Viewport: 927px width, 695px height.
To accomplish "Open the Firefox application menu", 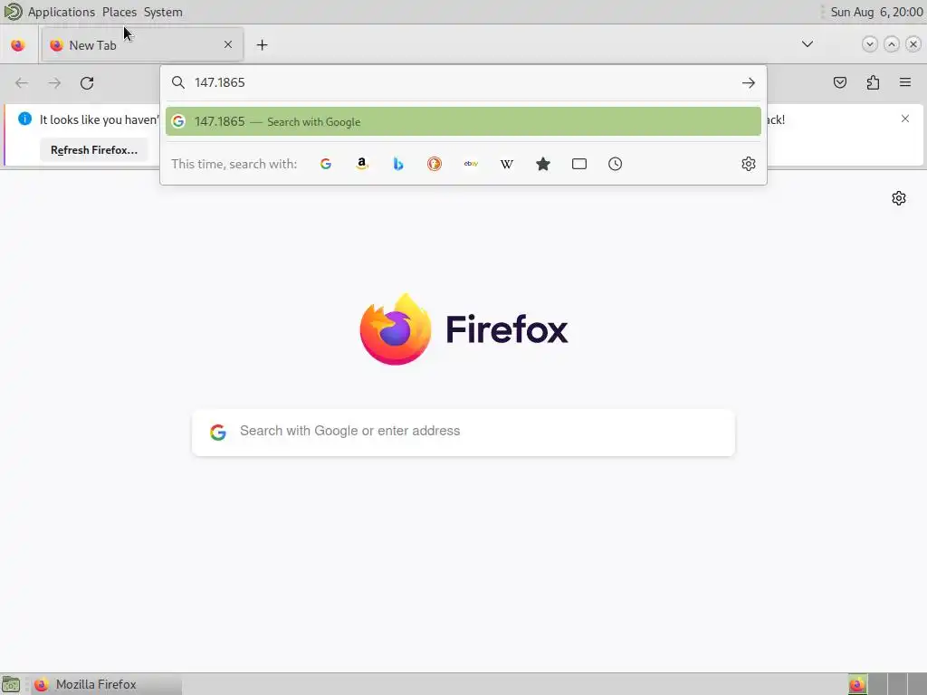I will (x=905, y=82).
